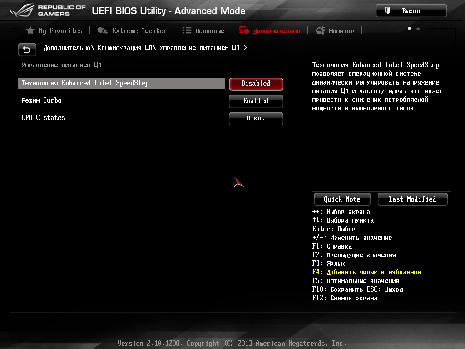Open the Режим Turbo Enabled dropdown
The image size is (465, 349).
256,101
